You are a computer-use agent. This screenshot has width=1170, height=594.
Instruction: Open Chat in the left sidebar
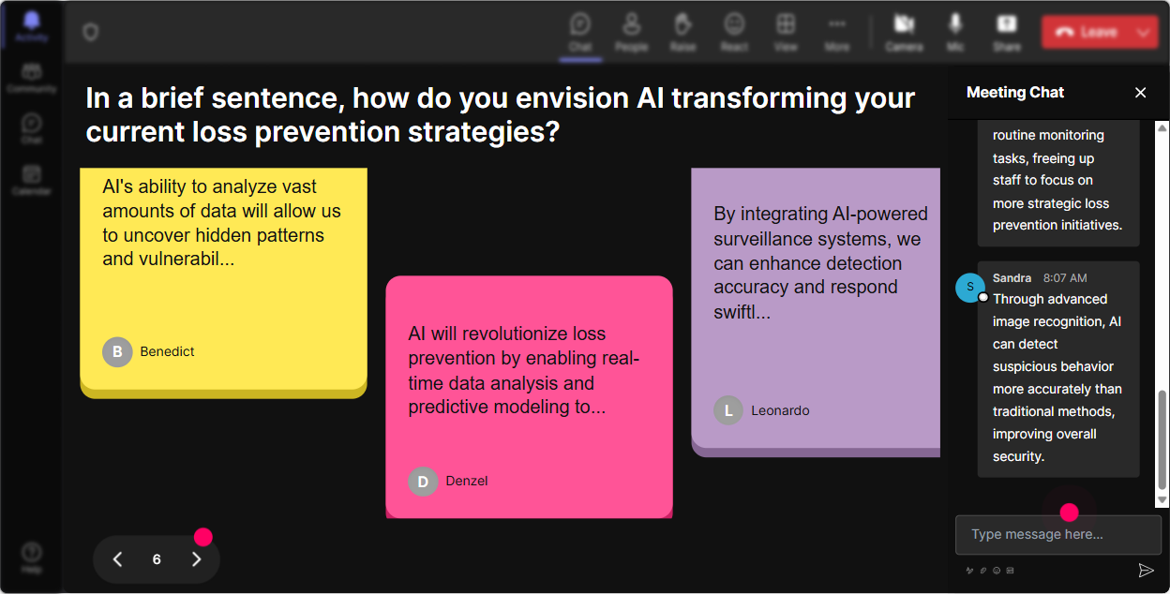(32, 128)
